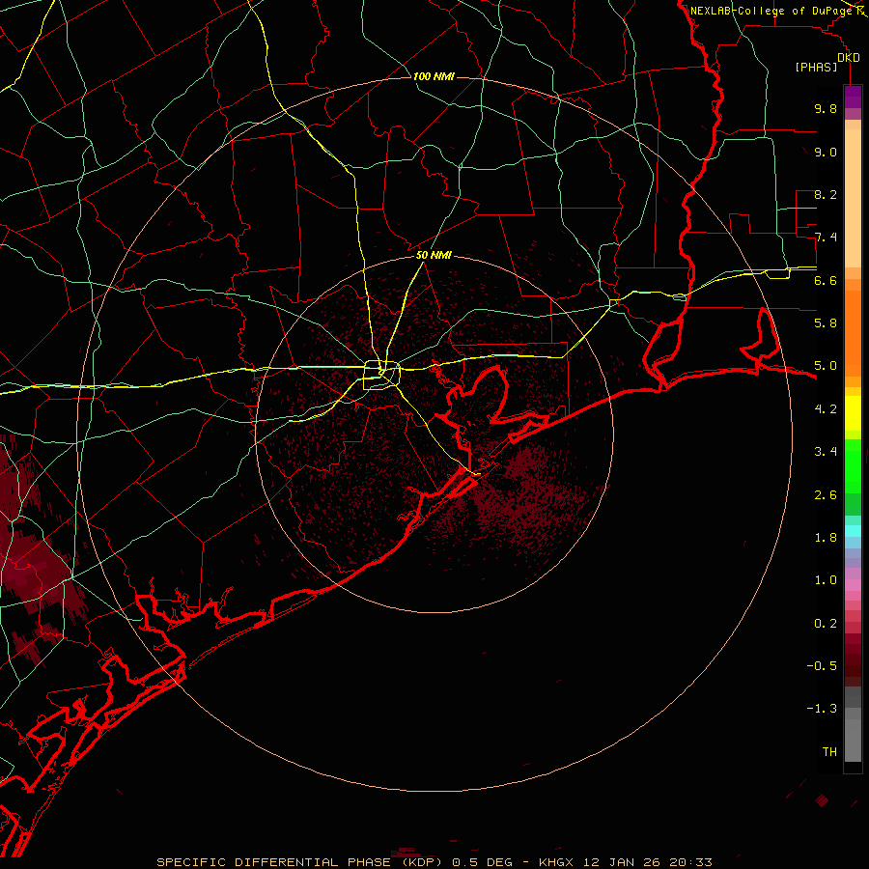The width and height of the screenshot is (869, 869).
Task: Click the 6.6 value on the color scale
Action: pos(826,280)
